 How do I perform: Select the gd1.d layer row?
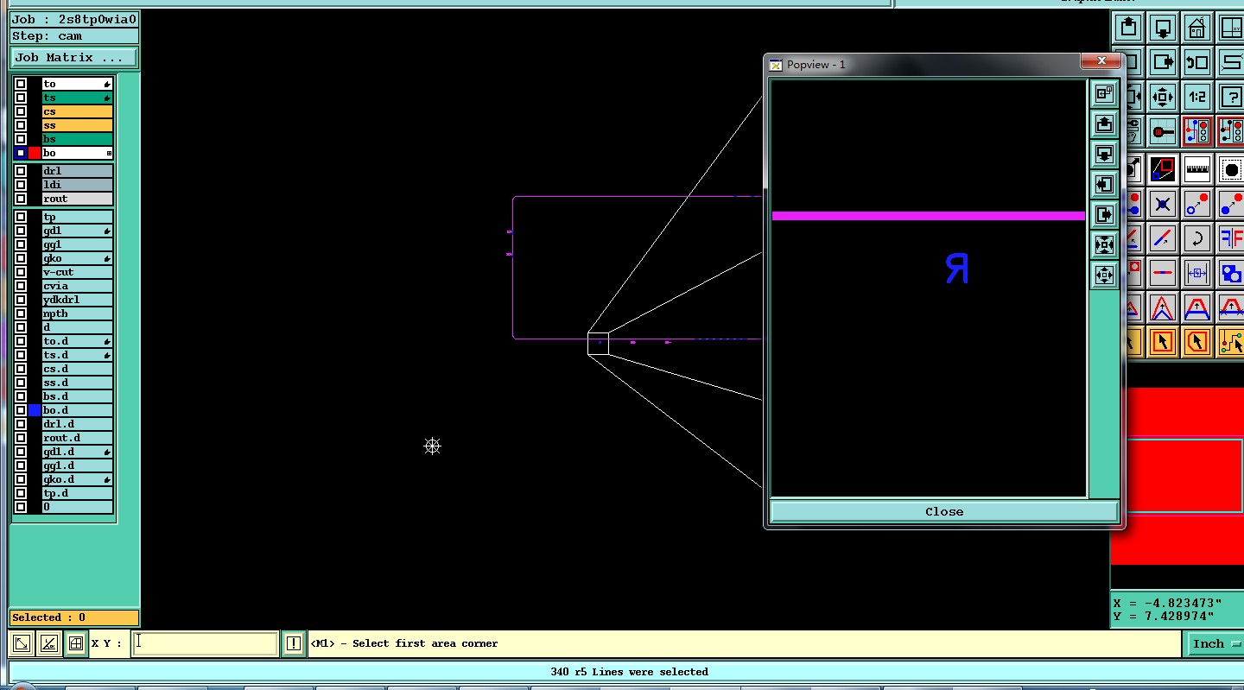click(x=77, y=452)
